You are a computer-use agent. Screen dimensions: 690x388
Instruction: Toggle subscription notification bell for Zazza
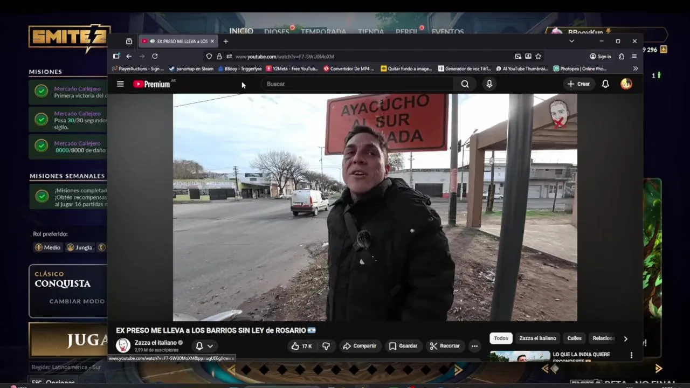click(x=199, y=346)
